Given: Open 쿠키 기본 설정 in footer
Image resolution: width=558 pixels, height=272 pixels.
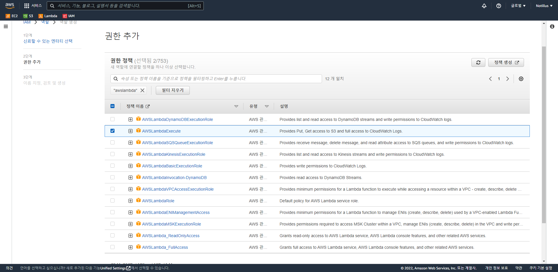Looking at the screenshot, I should 541,268.
